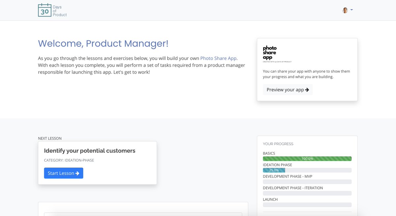Click the LAUNCH progress label
The width and height of the screenshot is (396, 216).
point(270,200)
